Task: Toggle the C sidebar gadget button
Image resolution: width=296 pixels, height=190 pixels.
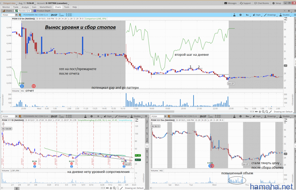Action: click(x=147, y=146)
